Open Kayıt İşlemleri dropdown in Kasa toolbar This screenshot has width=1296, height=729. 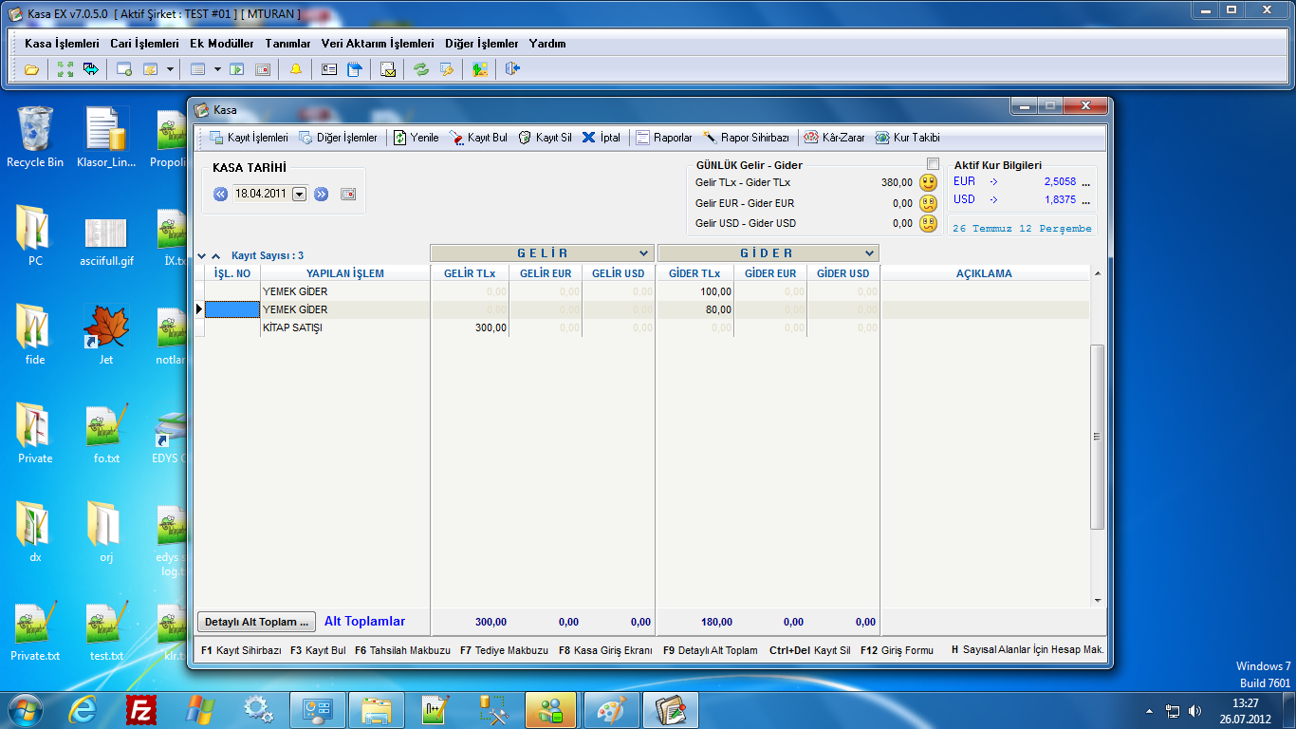click(249, 138)
